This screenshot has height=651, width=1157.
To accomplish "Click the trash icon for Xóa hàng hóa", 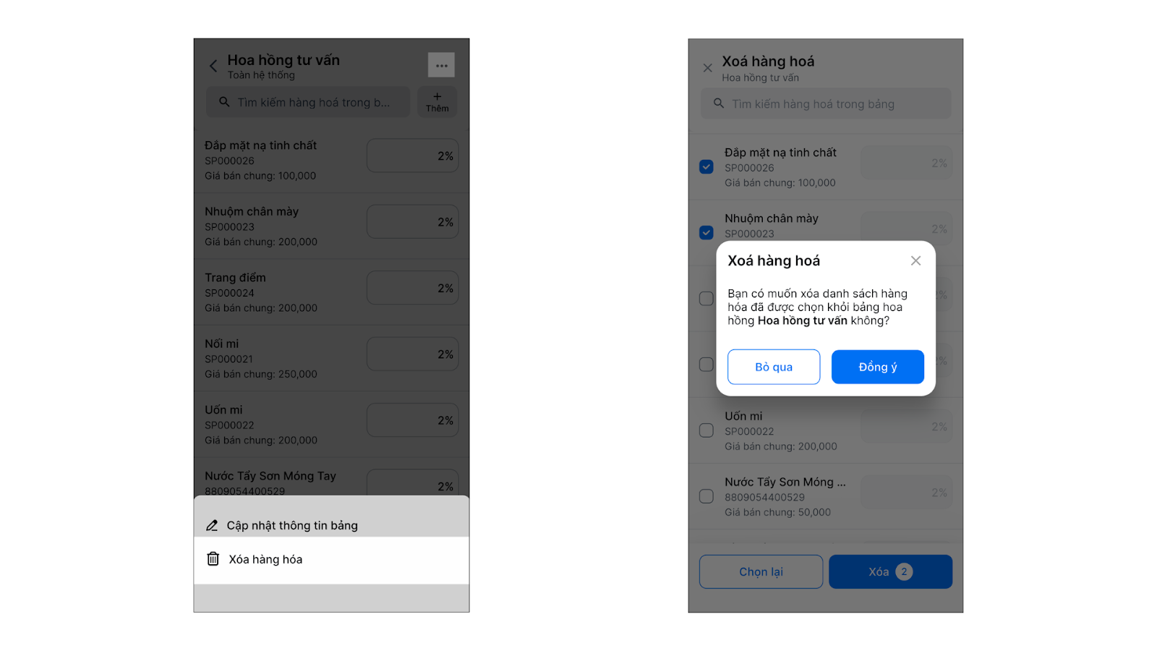I will click(x=213, y=558).
